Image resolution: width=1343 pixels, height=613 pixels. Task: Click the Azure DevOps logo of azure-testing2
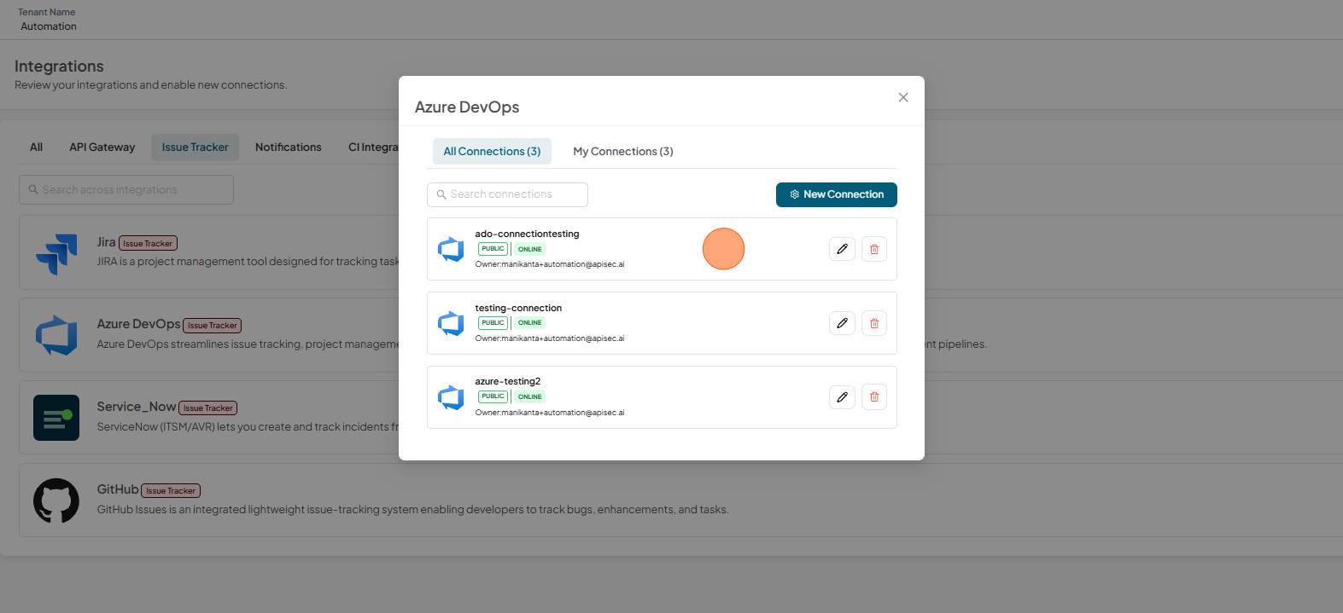click(451, 397)
